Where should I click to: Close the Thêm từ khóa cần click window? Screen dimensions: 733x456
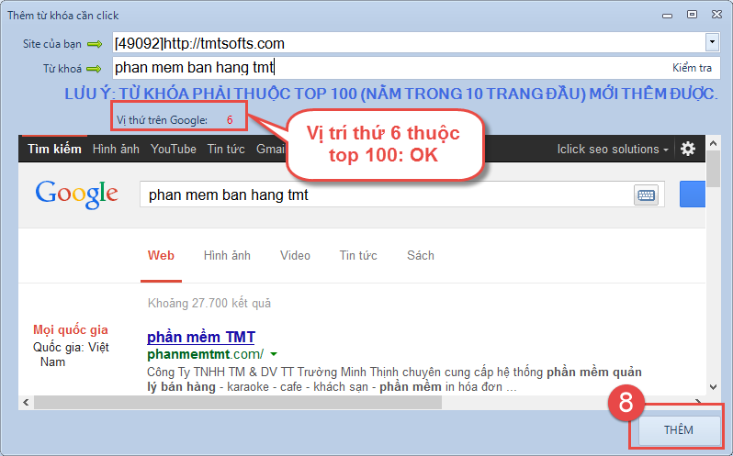pyautogui.click(x=717, y=15)
